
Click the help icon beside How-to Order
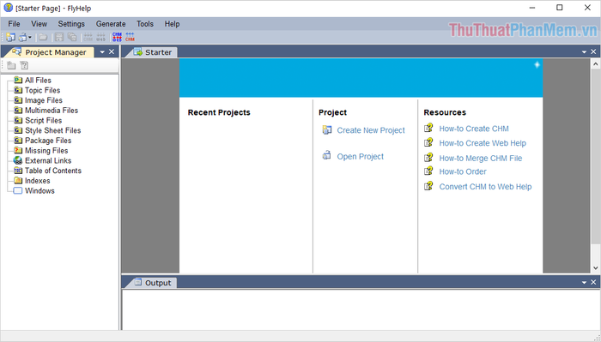coord(428,171)
